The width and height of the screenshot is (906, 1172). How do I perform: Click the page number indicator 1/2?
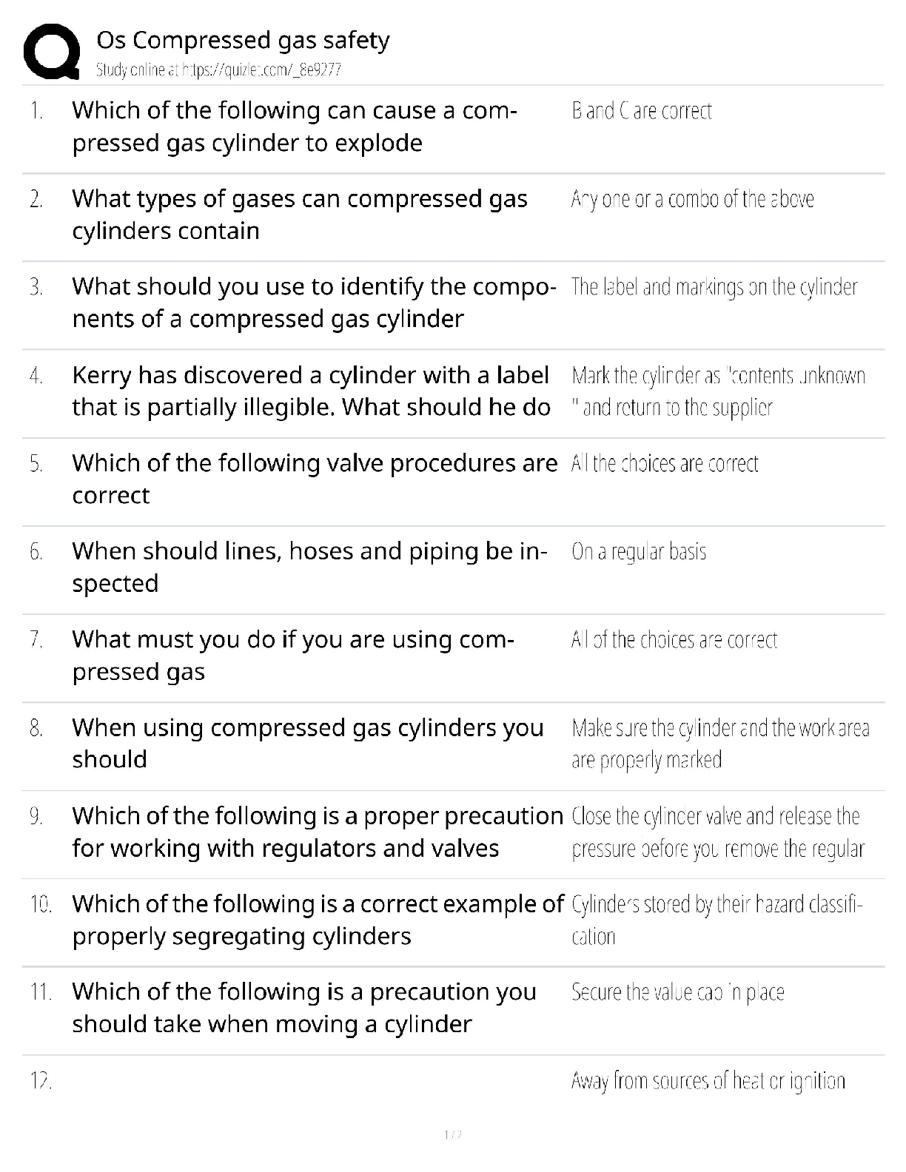453,1134
